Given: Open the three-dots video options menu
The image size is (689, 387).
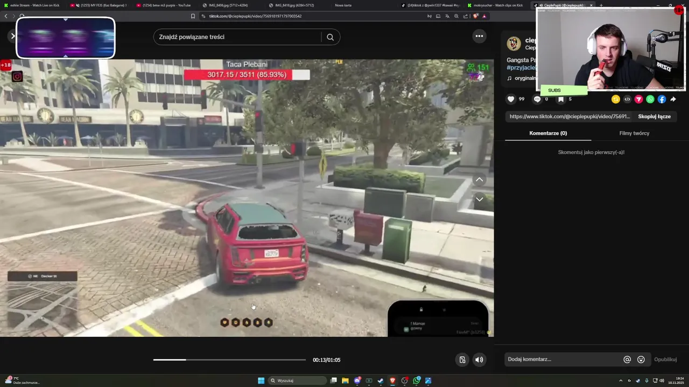Looking at the screenshot, I should tap(479, 36).
